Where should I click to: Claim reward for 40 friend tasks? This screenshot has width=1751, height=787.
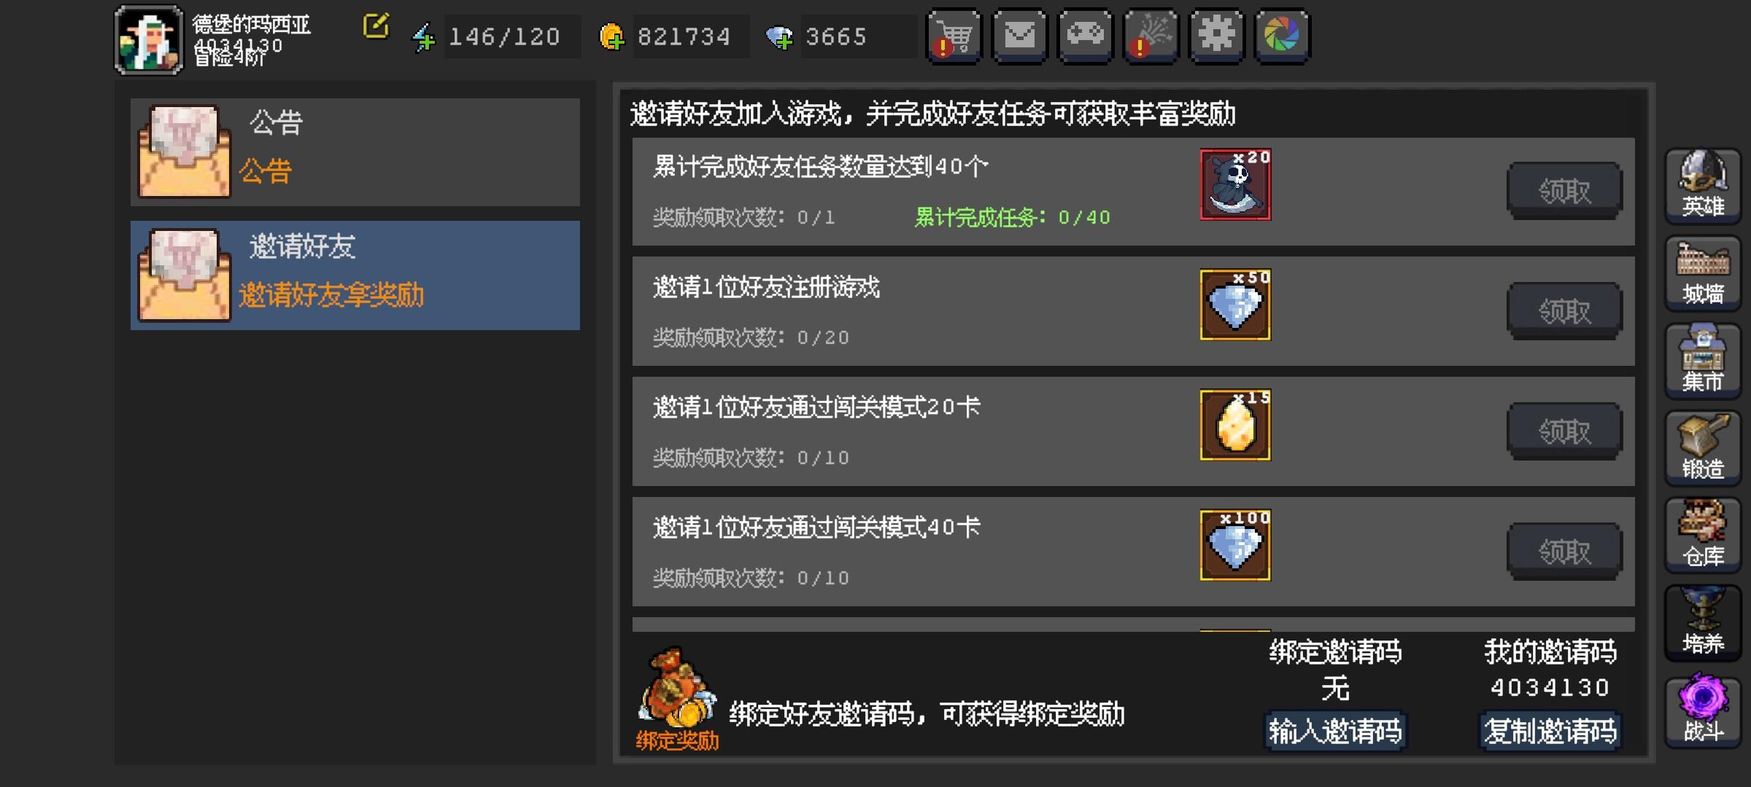[x=1564, y=191]
